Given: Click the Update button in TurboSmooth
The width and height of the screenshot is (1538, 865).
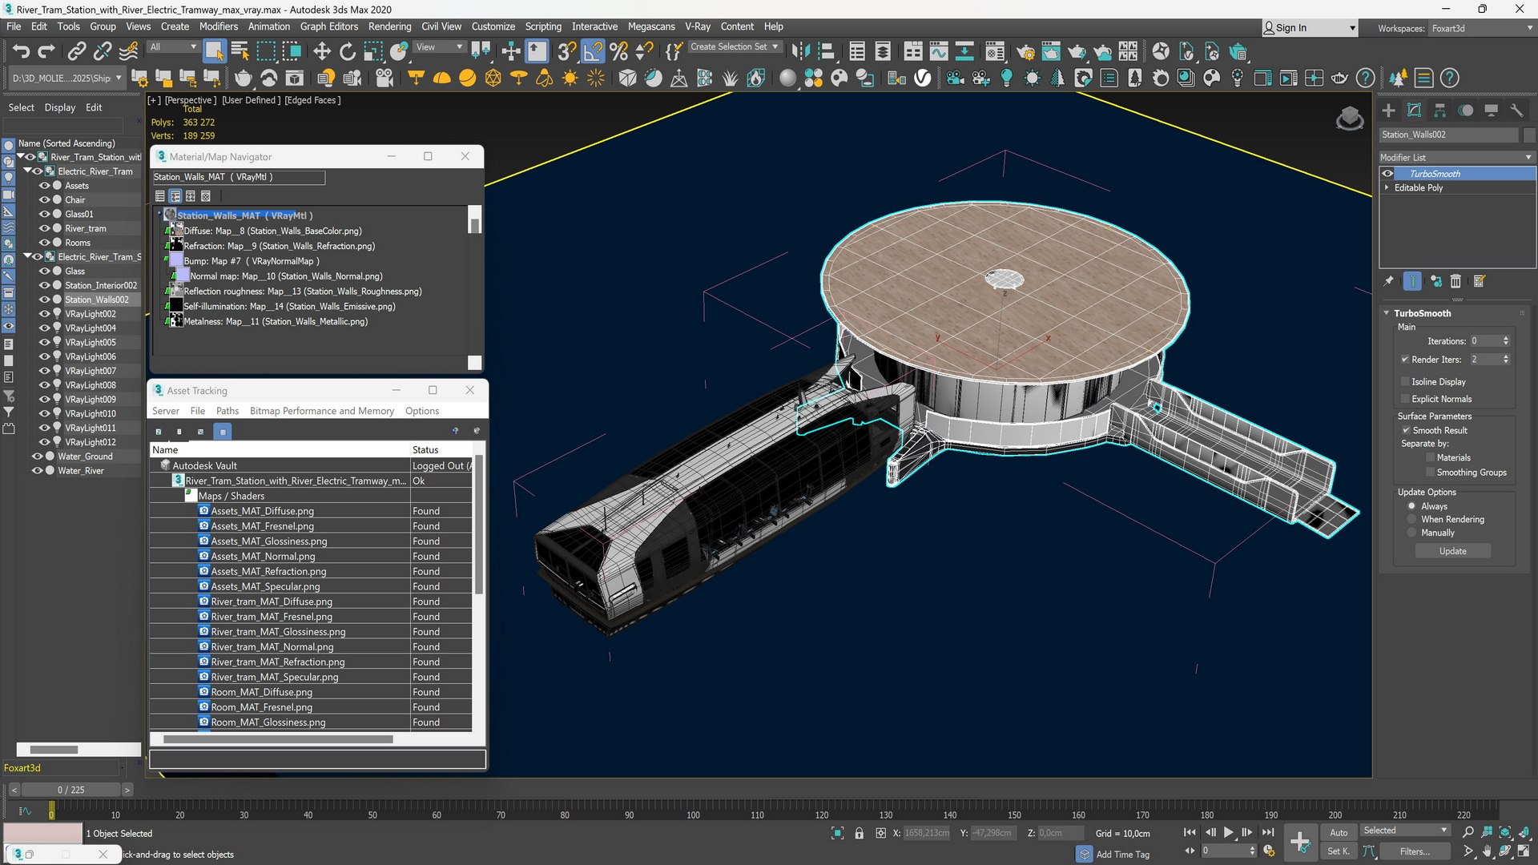Looking at the screenshot, I should click(x=1452, y=551).
